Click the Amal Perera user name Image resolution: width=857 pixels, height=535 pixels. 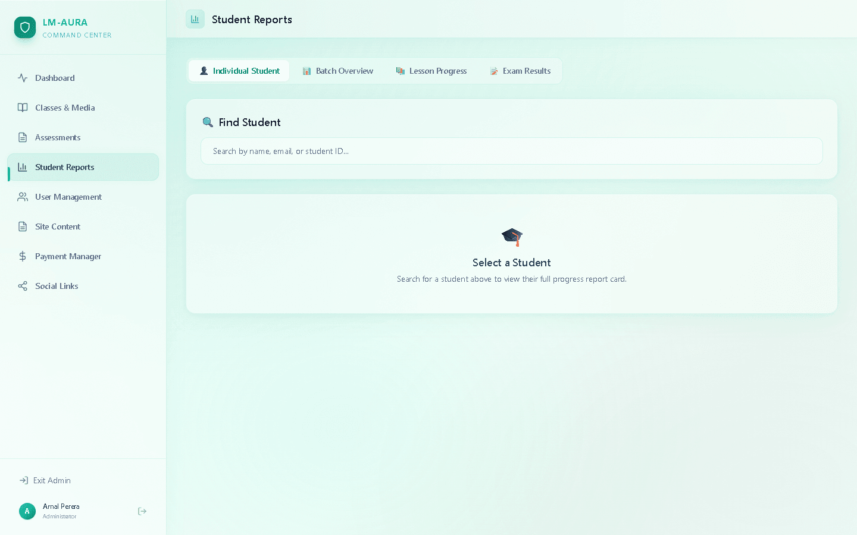61,506
